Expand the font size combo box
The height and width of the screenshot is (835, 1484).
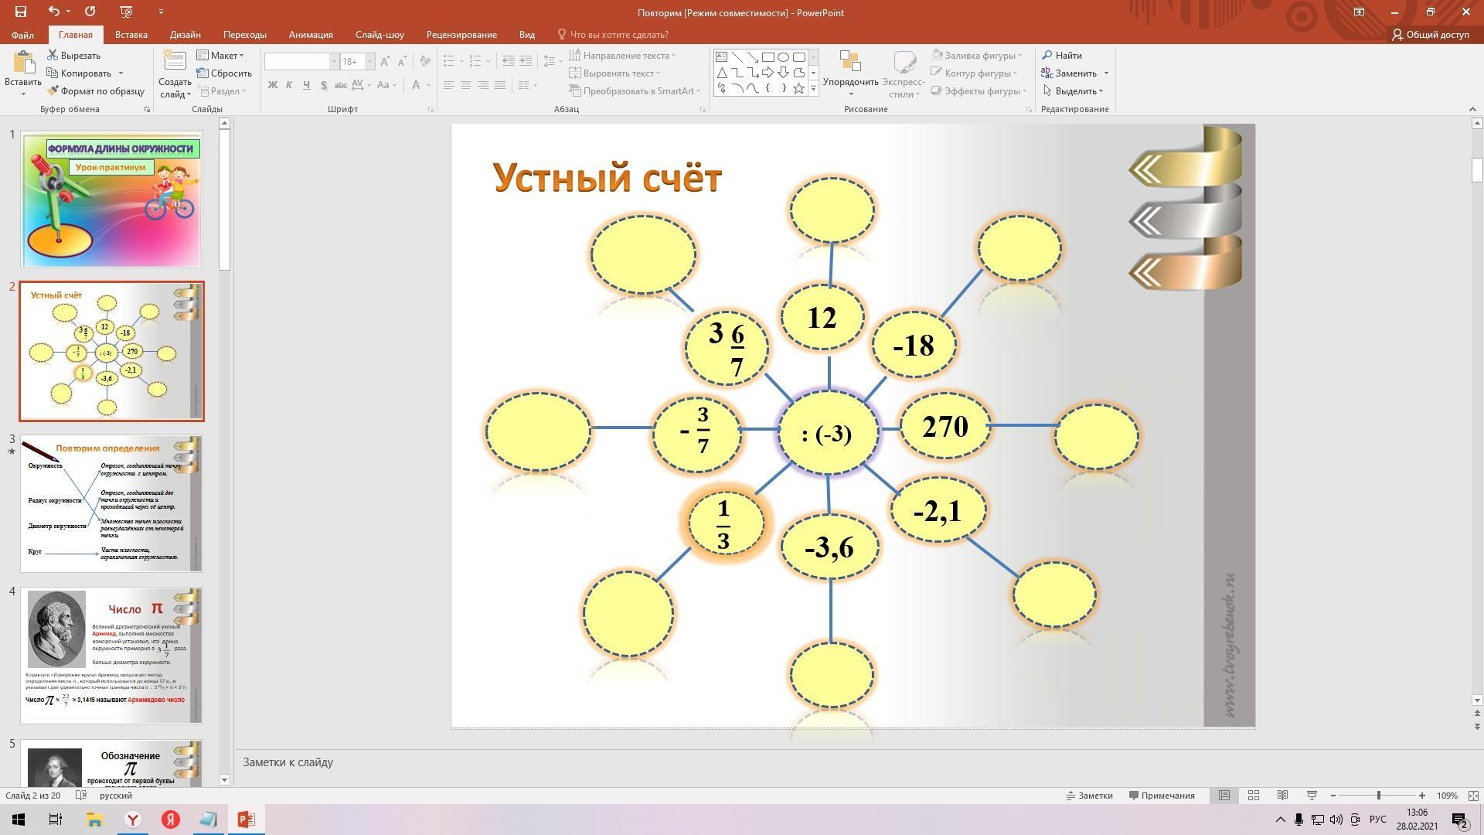[369, 62]
